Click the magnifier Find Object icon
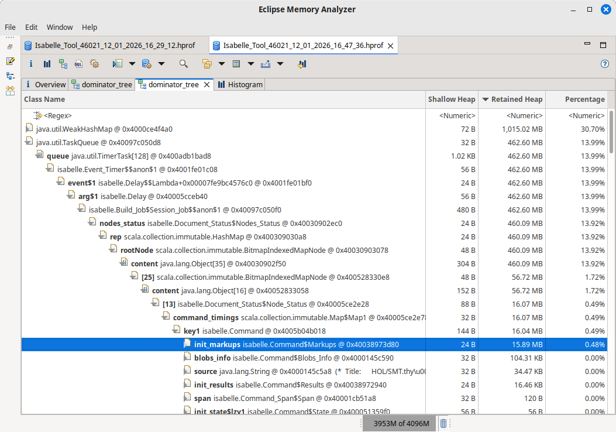The height and width of the screenshot is (432, 616). coord(184,64)
